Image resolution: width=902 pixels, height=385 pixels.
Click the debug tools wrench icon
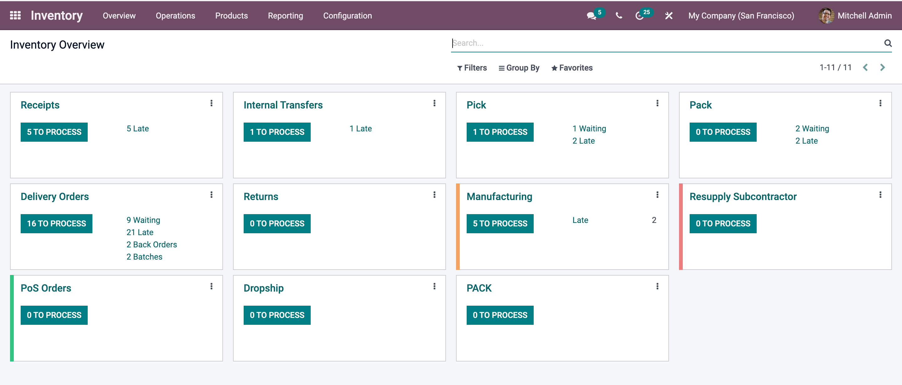click(668, 16)
